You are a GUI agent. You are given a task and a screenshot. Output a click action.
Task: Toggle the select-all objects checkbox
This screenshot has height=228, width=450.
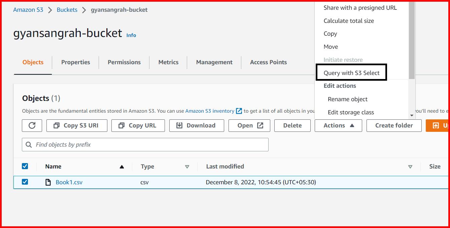tap(25, 166)
